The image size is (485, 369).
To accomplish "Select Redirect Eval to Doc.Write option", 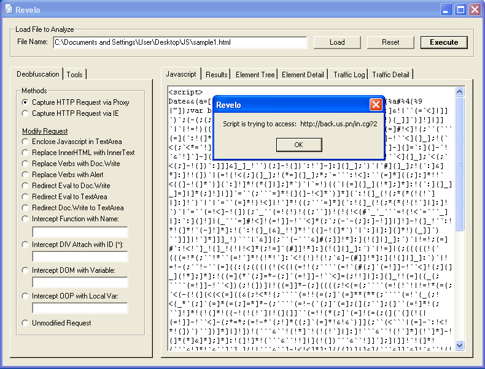I will tap(25, 186).
